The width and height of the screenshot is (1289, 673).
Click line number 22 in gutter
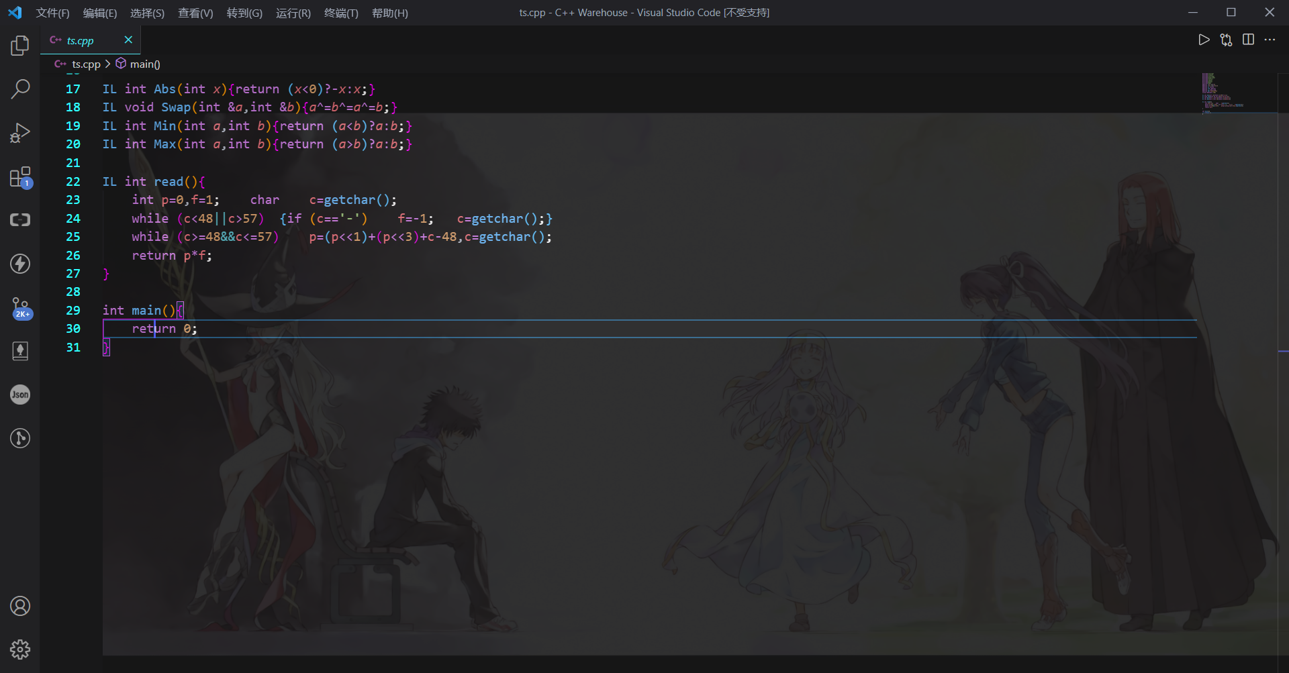tap(73, 182)
